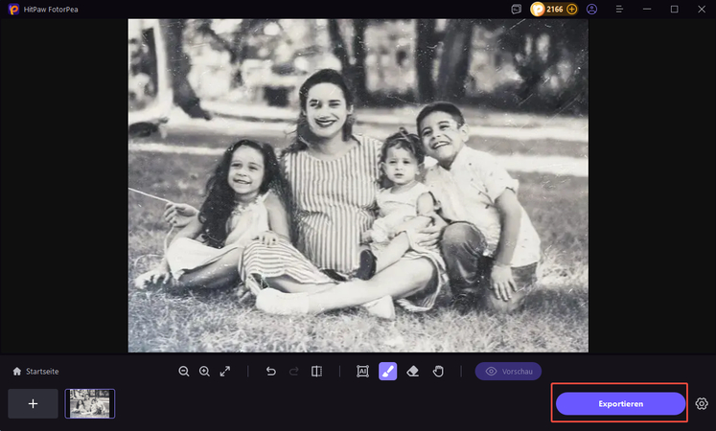Image resolution: width=716 pixels, height=431 pixels.
Task: Undo the last edit
Action: click(271, 372)
